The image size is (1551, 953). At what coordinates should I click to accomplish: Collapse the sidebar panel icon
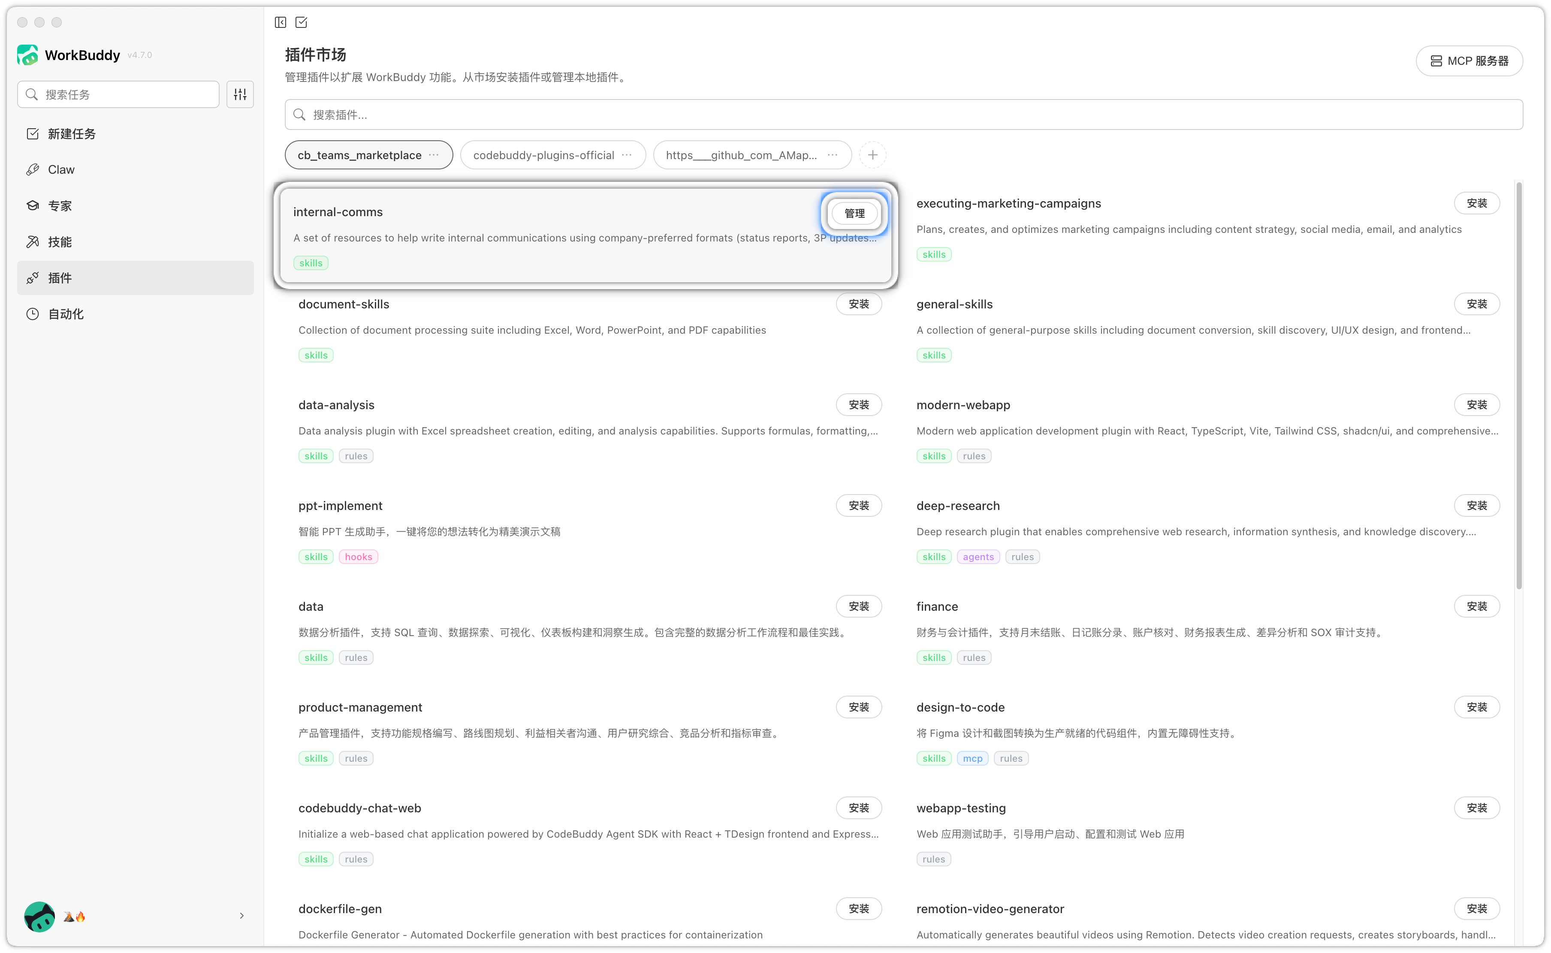tap(281, 23)
